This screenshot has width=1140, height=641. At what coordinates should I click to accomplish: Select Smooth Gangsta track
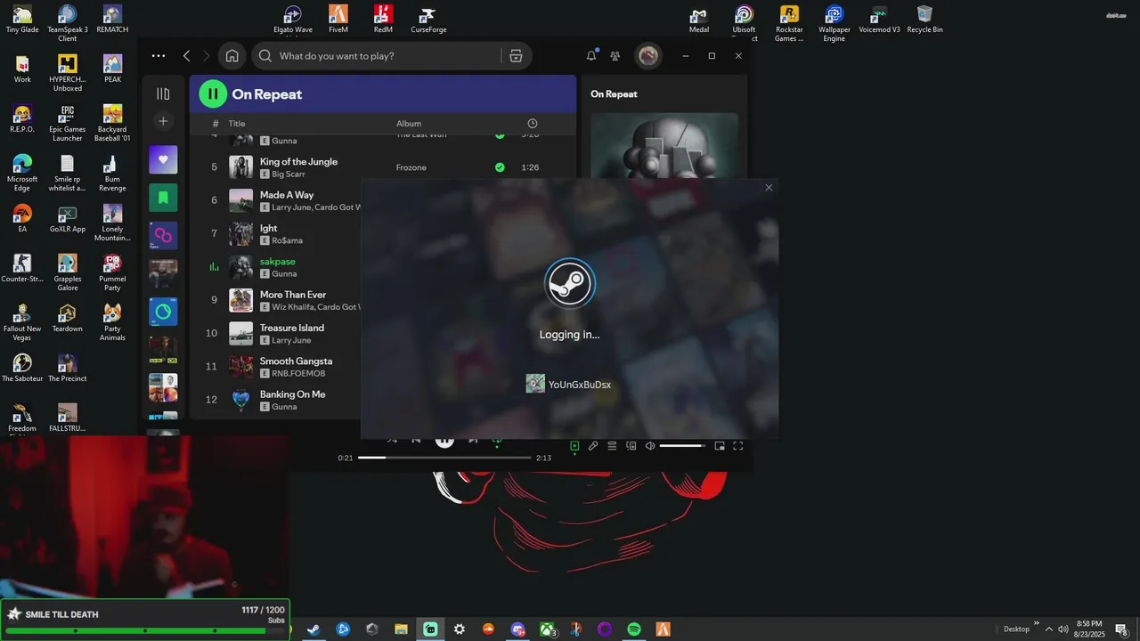tap(296, 361)
